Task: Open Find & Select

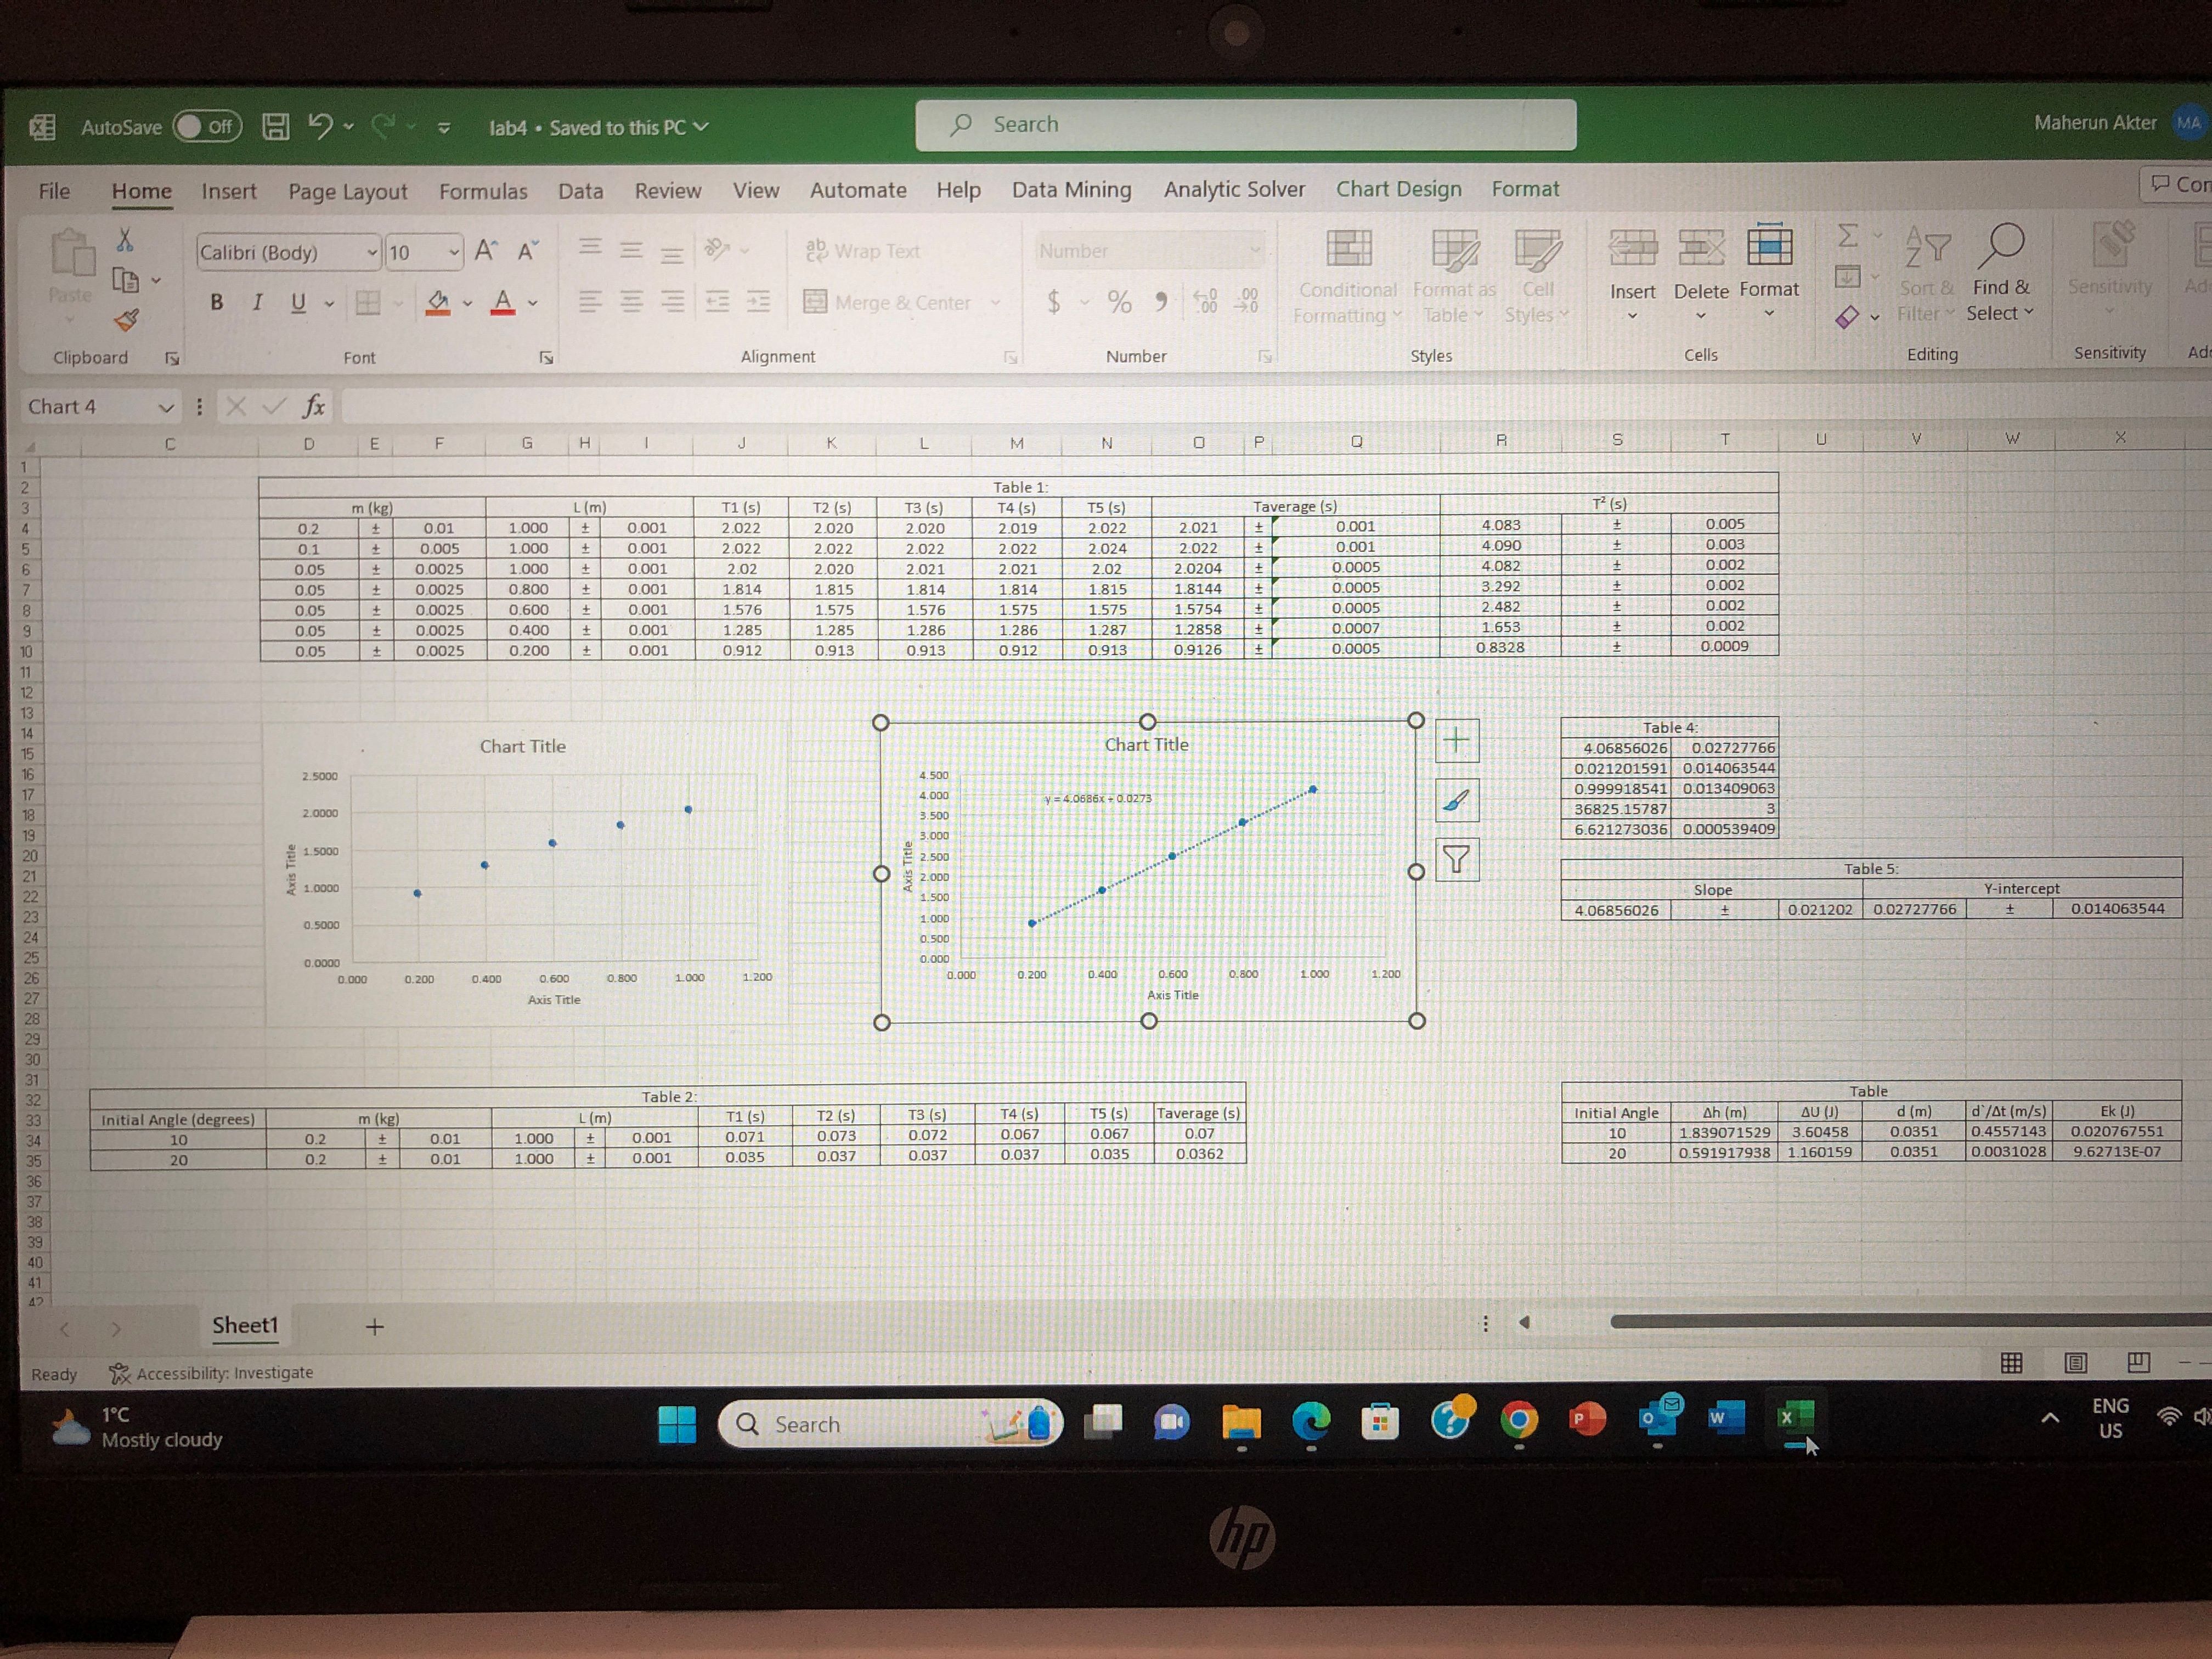Action: click(2001, 273)
